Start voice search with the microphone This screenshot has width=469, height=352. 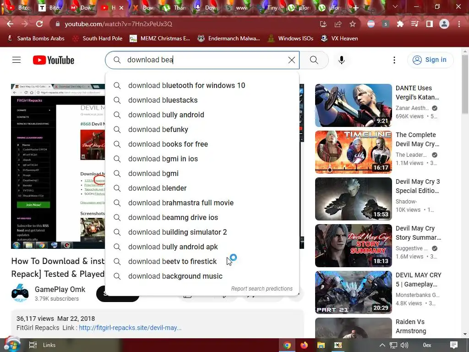point(342,60)
